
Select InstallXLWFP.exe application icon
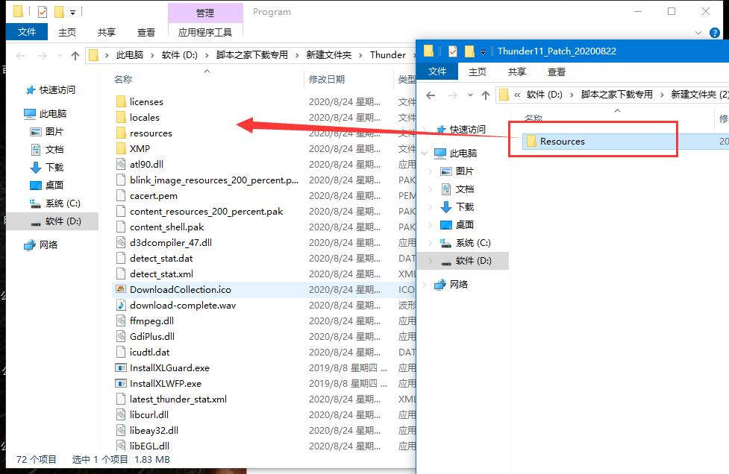coord(121,384)
